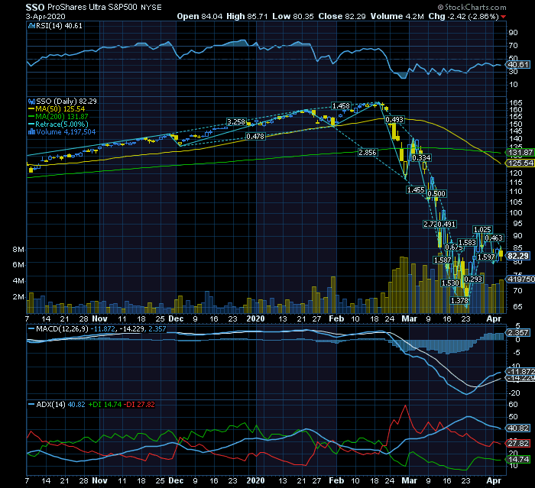Click the Volume legend bar icon
This screenshot has height=488, width=535.
32,132
